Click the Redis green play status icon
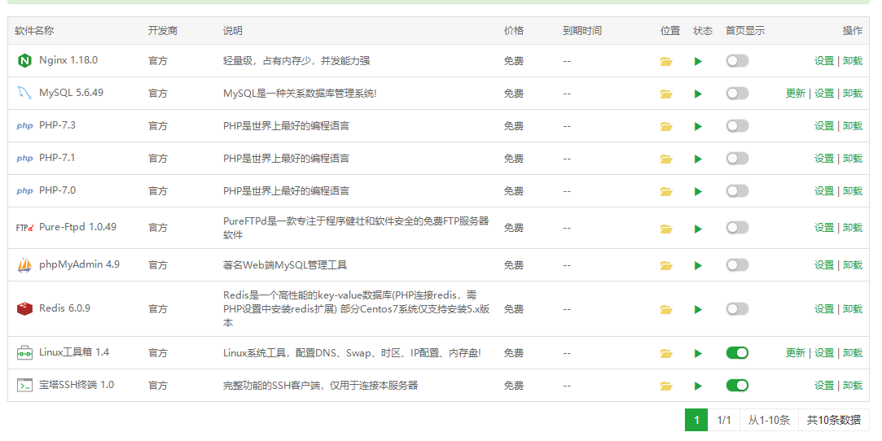Viewport: 882px width, 441px height. tap(698, 309)
